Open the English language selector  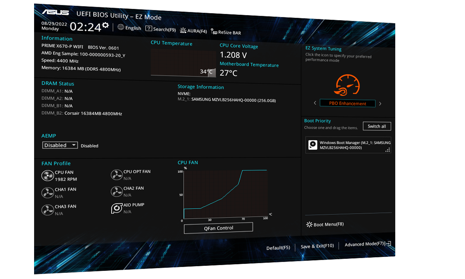click(129, 28)
